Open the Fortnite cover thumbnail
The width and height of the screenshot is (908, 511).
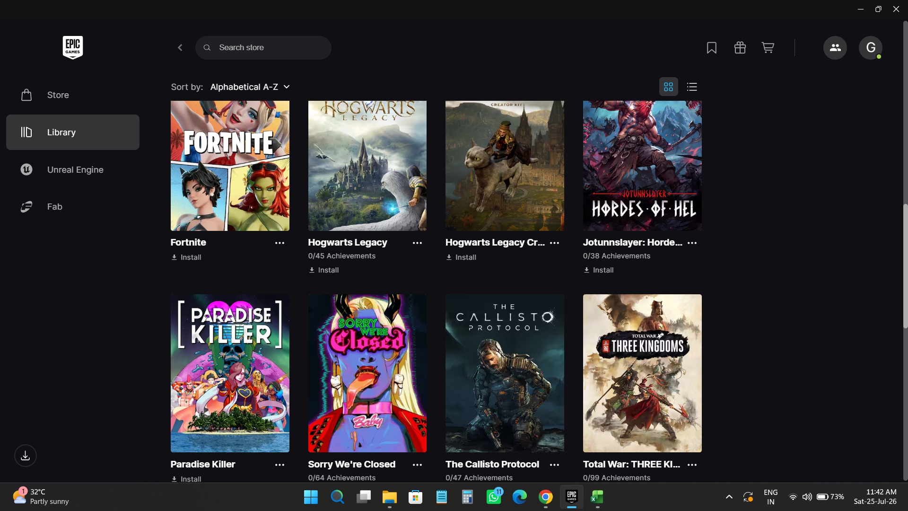pyautogui.click(x=230, y=166)
